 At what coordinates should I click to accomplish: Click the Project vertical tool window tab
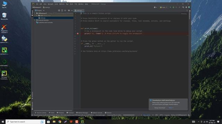pos(32,13)
